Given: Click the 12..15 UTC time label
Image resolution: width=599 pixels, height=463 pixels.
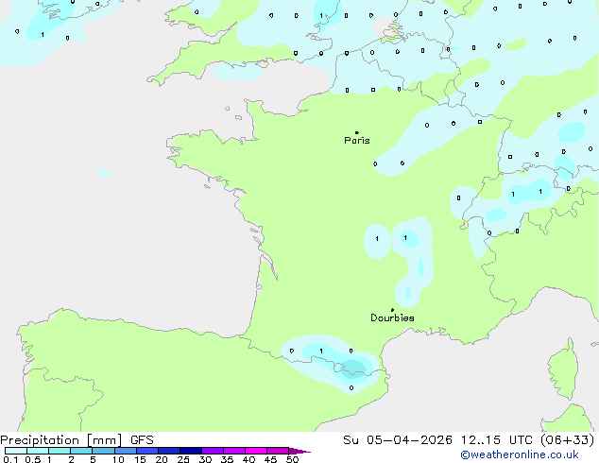Looking at the screenshot, I should click(x=496, y=440).
